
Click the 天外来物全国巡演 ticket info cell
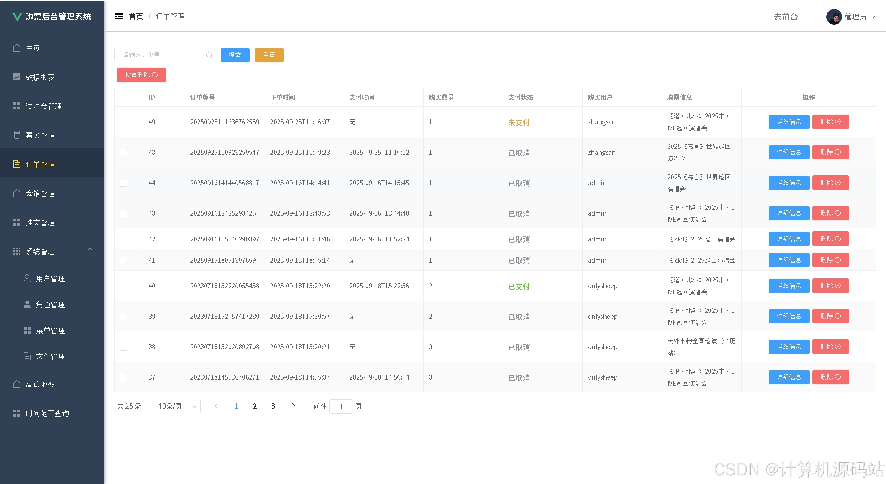[x=701, y=347]
